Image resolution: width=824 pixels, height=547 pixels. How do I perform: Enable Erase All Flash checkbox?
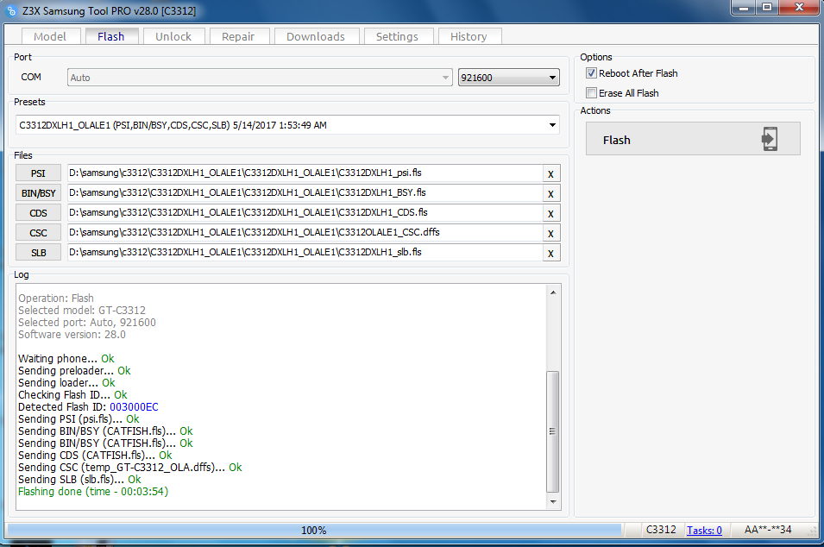592,93
